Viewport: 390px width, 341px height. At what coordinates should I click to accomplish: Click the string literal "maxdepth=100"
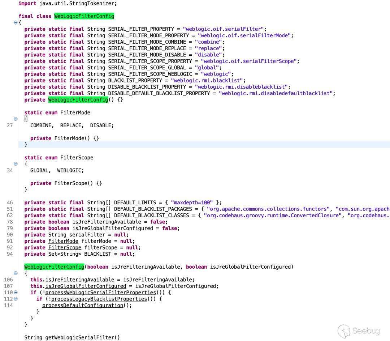click(192, 203)
